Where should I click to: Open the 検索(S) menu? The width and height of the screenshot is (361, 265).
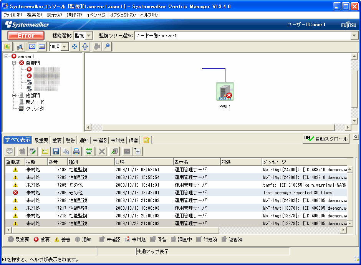point(35,15)
